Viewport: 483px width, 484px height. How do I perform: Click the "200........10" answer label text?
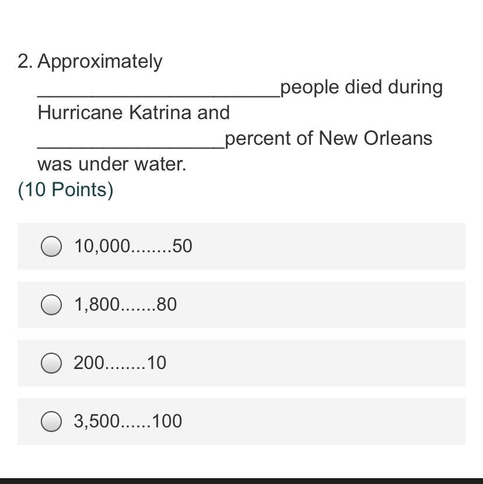[x=120, y=363]
